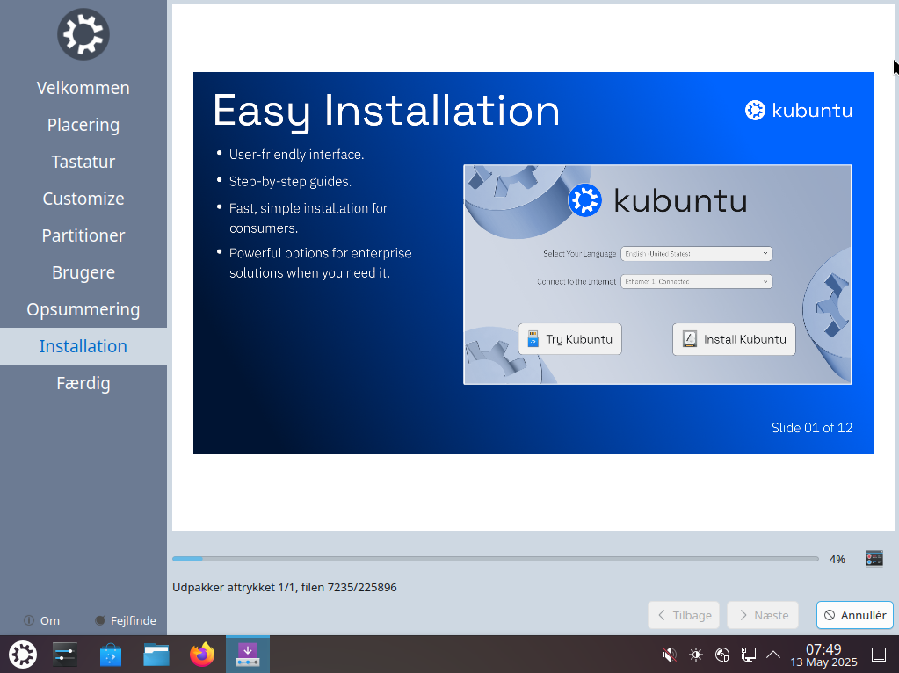899x673 pixels.
Task: Select the Partitioner step
Action: pyautogui.click(x=83, y=235)
